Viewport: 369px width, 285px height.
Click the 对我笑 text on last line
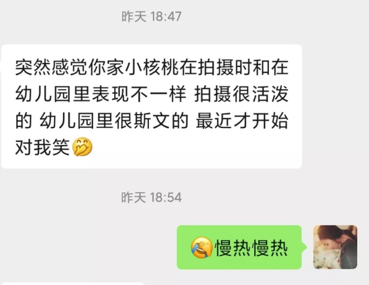click(x=42, y=148)
